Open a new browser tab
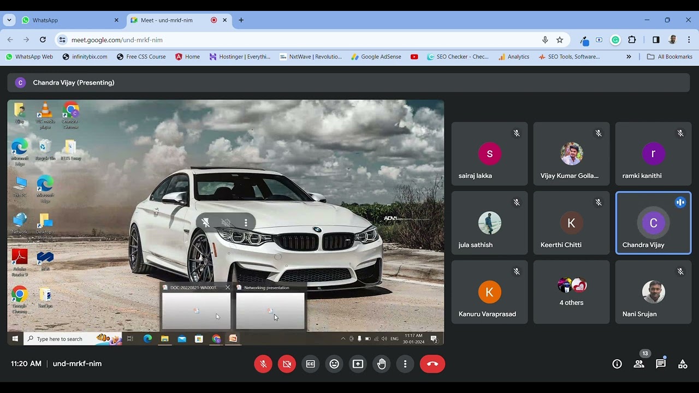The image size is (699, 393). [241, 20]
